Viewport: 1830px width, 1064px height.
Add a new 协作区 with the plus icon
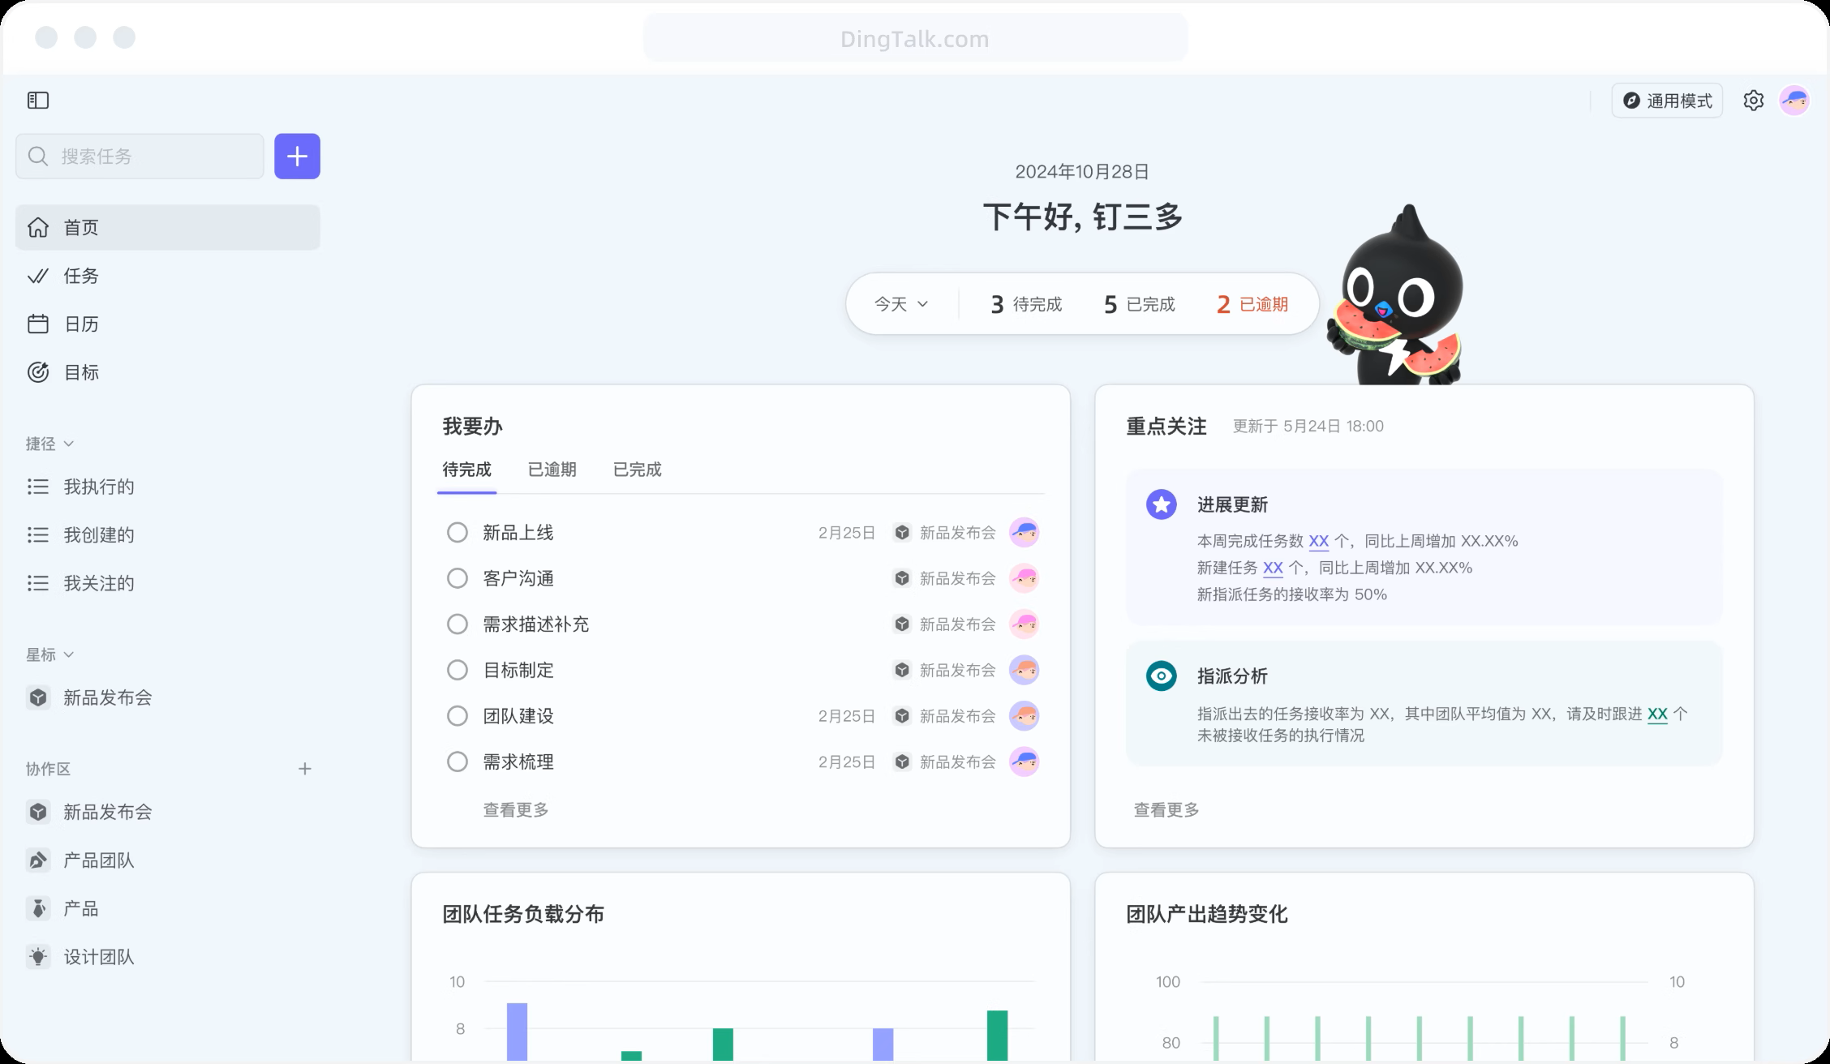[x=305, y=769]
